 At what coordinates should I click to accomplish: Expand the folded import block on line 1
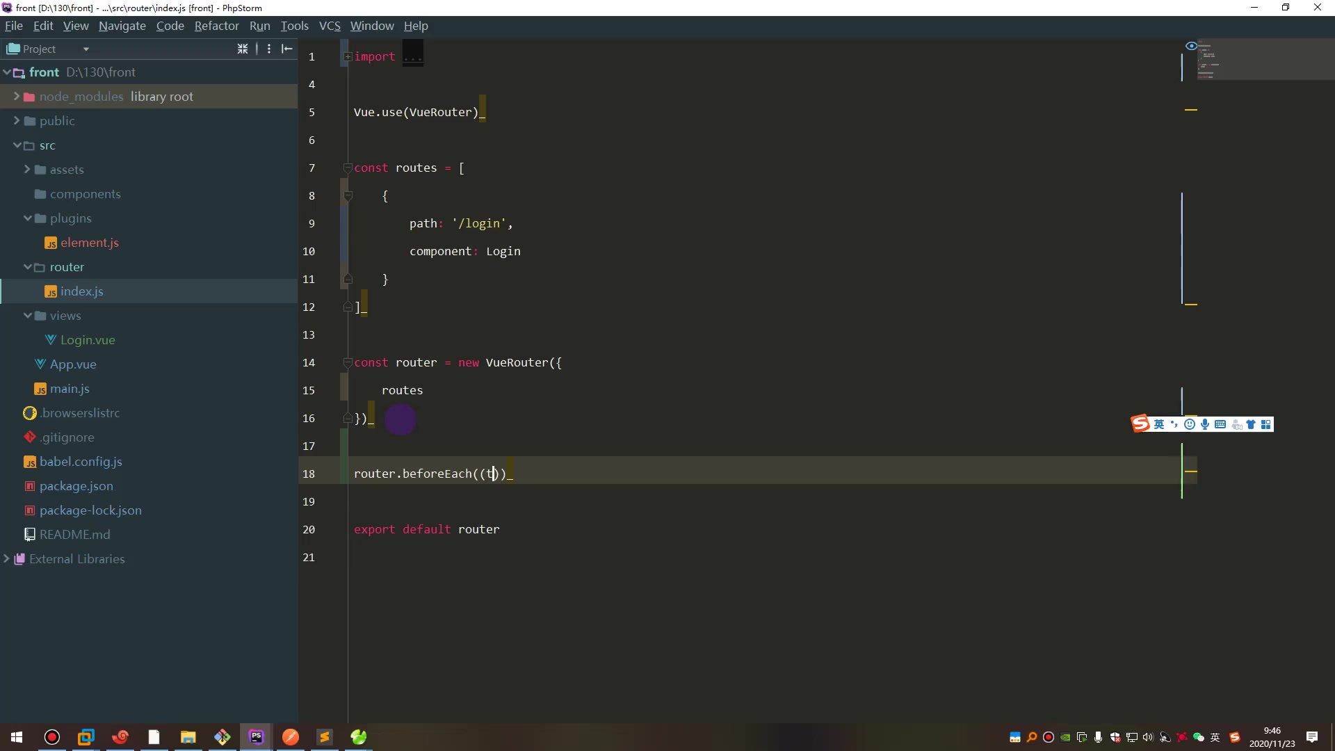348,56
